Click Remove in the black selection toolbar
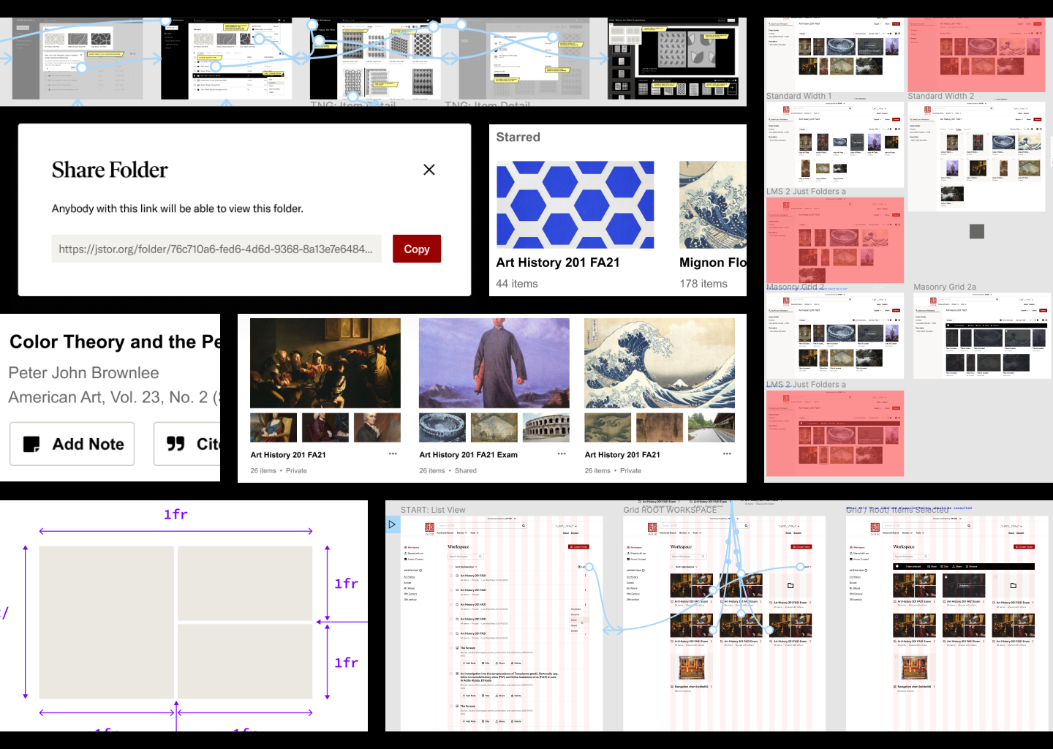Viewport: 1053px width, 749px height. [x=971, y=566]
